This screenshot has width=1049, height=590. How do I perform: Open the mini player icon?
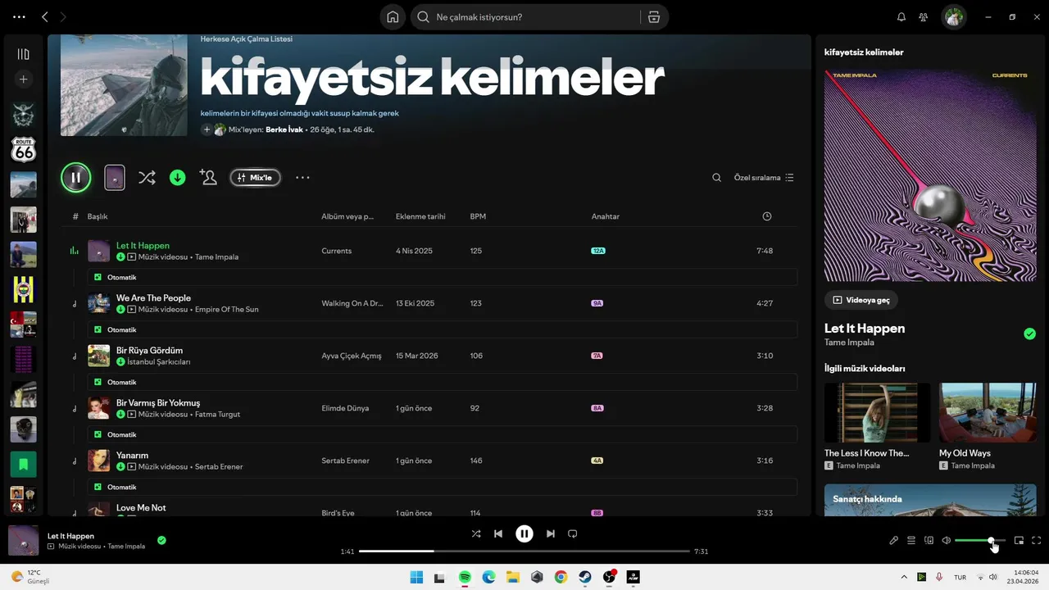(1019, 541)
